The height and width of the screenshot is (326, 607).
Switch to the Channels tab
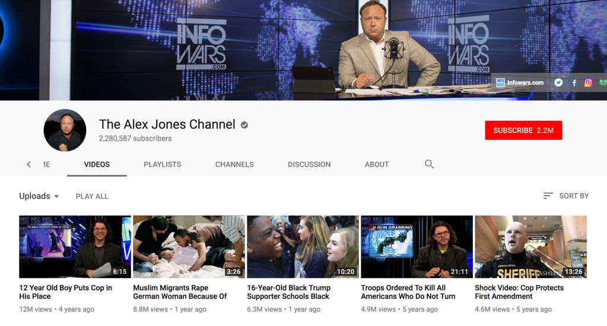click(234, 164)
